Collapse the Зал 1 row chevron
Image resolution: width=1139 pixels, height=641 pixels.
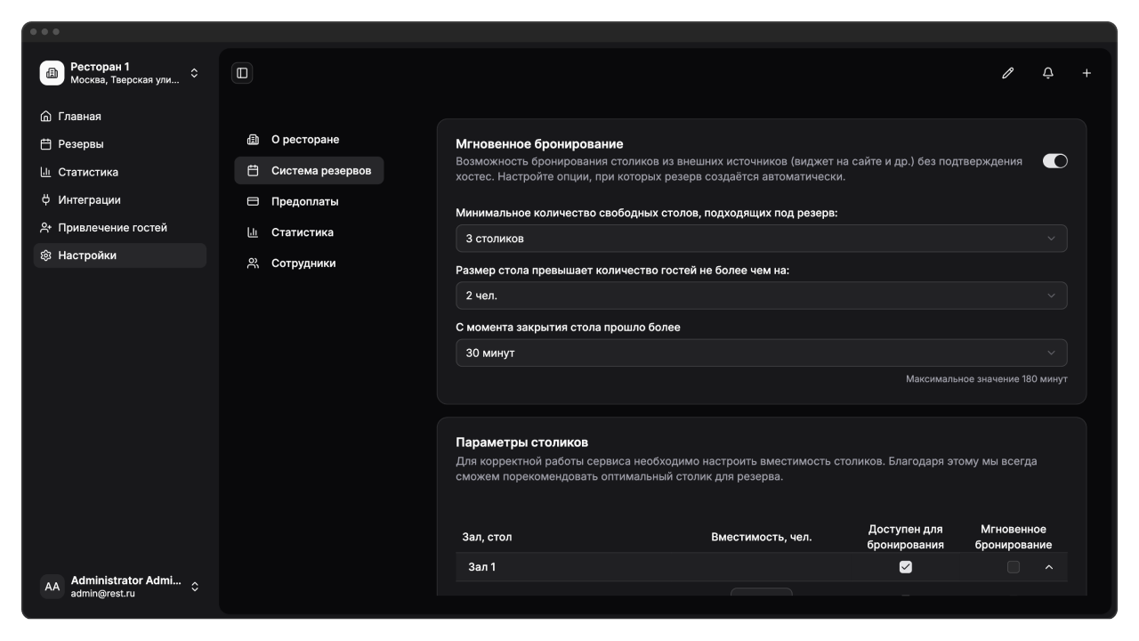coord(1049,567)
